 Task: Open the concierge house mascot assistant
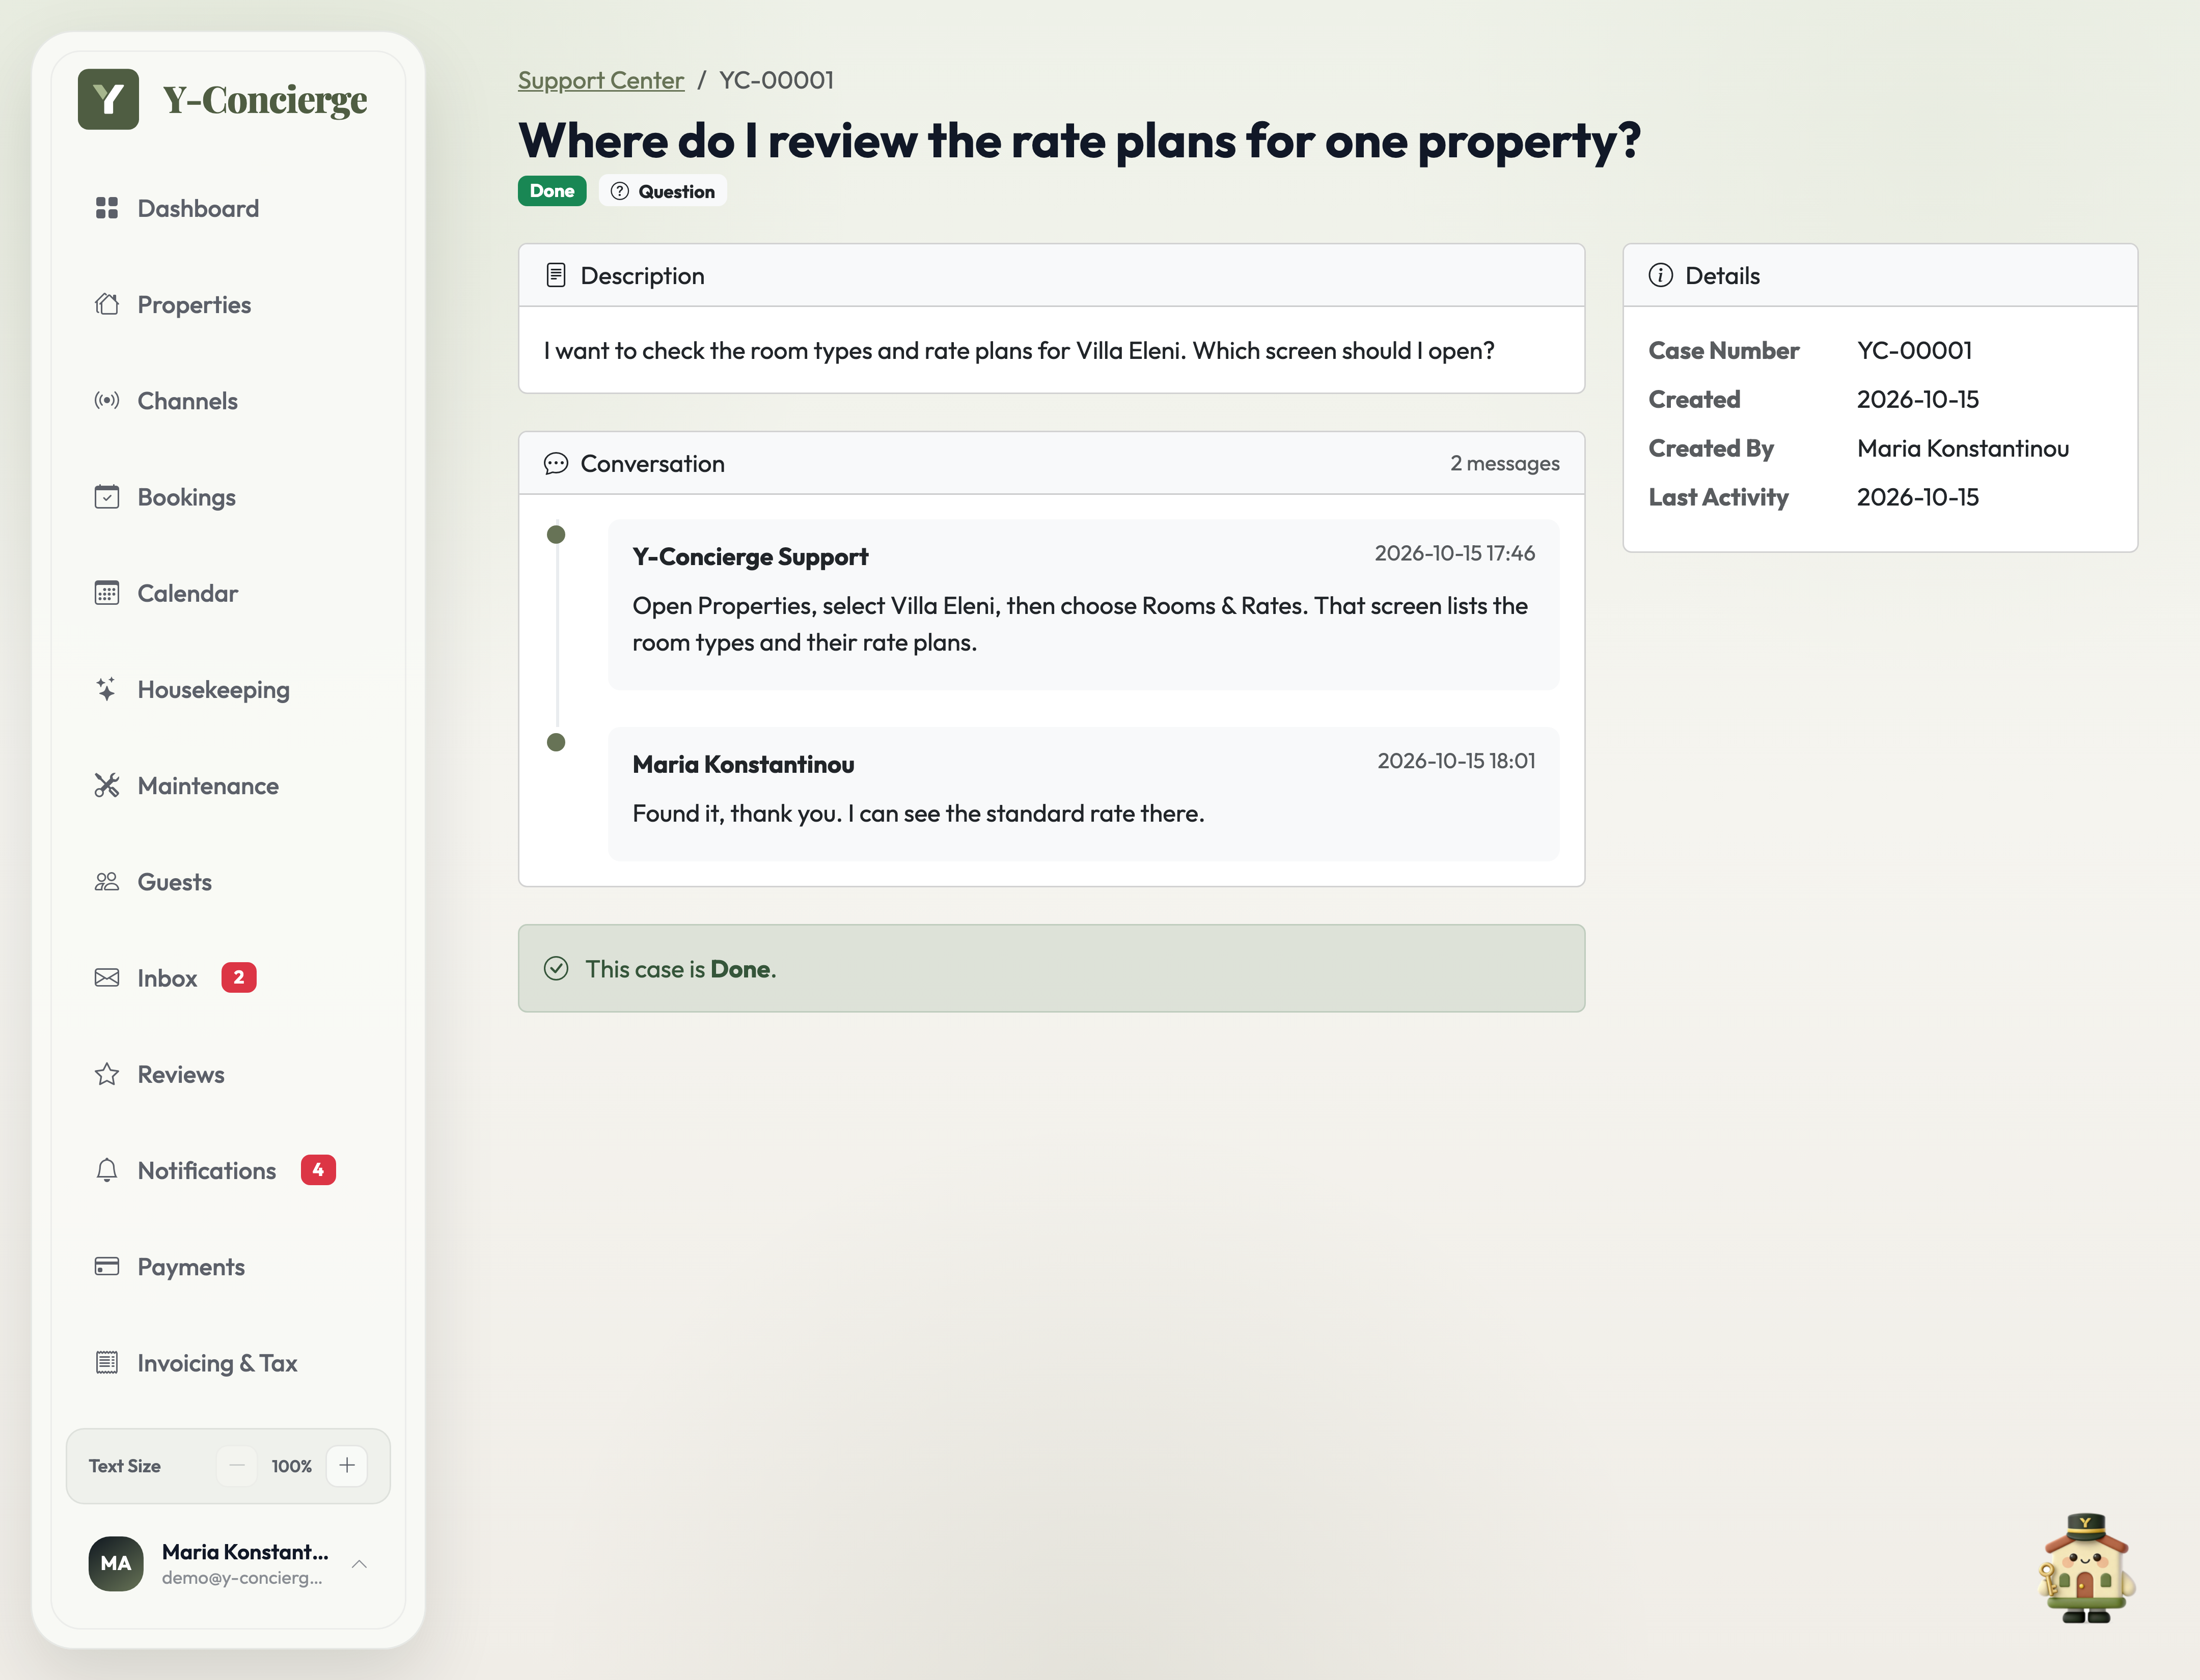pos(2087,1567)
